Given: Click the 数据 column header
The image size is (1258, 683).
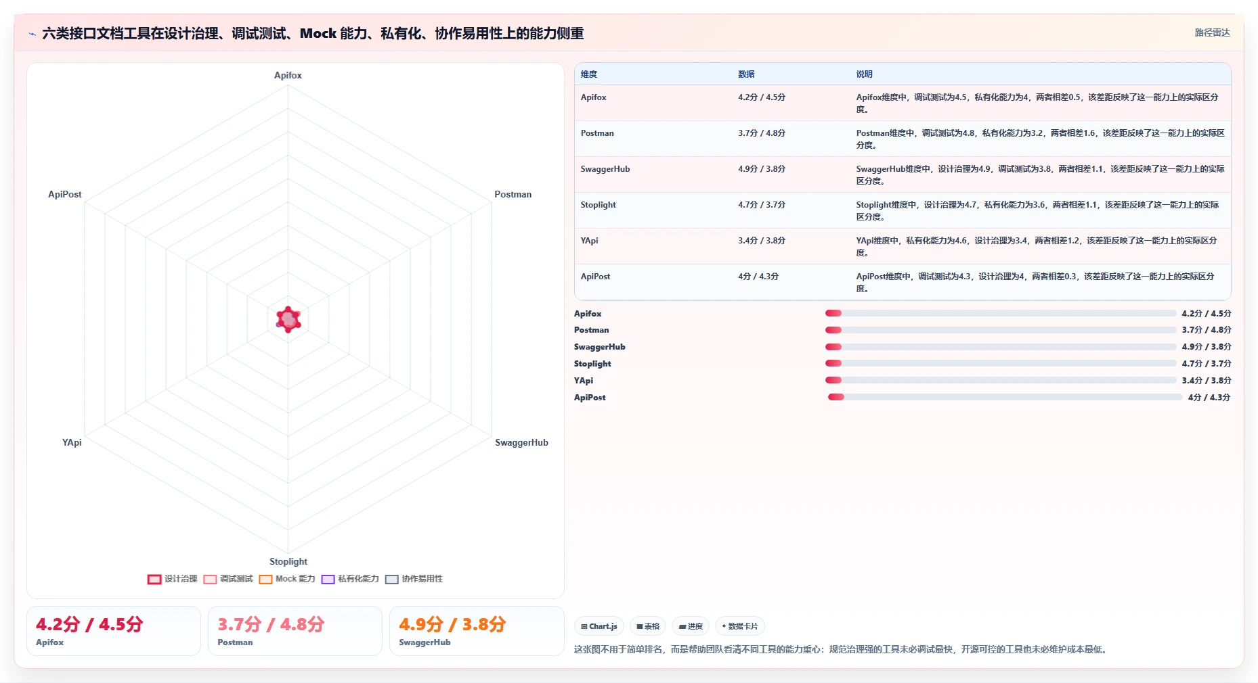Looking at the screenshot, I should [x=746, y=74].
